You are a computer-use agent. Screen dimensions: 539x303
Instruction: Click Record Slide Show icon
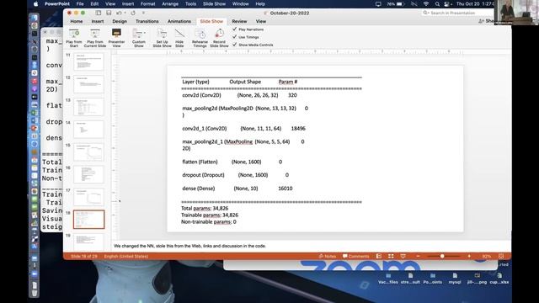coord(219,34)
